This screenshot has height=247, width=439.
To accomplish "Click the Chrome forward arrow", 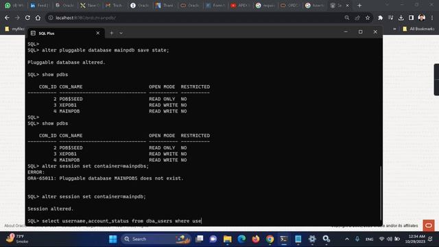I will point(17,18).
